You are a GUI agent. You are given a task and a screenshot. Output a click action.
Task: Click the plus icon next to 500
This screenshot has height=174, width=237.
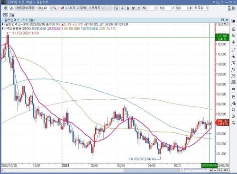point(191,8)
